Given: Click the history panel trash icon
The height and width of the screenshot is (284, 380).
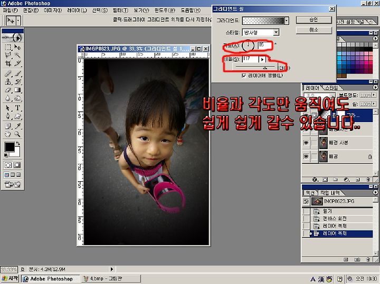Looking at the screenshot, I should 368,259.
